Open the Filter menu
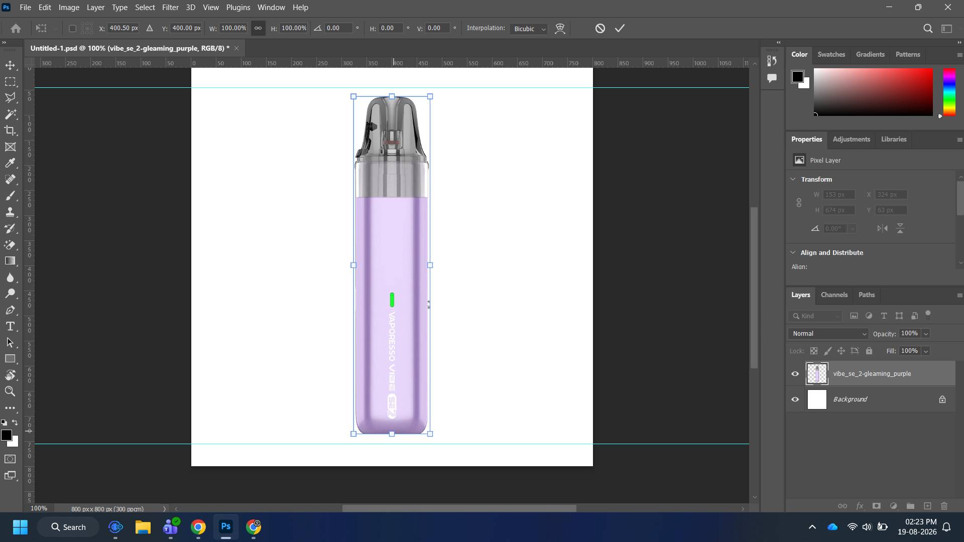Viewport: 964px width, 542px height. point(170,8)
